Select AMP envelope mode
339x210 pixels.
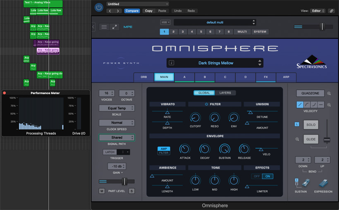pos(164,149)
